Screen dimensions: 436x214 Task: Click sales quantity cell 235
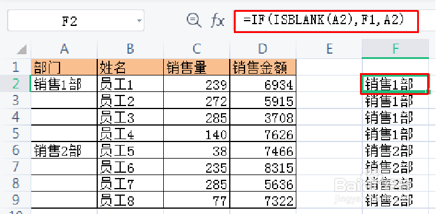[197, 167]
